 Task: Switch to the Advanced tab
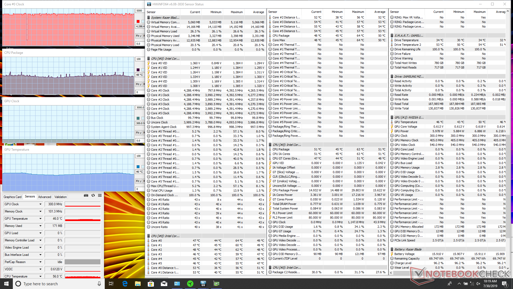(x=45, y=197)
